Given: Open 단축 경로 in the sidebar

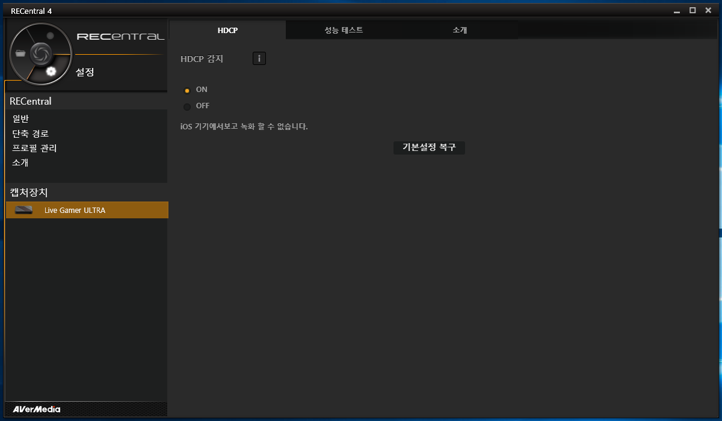Looking at the screenshot, I should (x=30, y=134).
